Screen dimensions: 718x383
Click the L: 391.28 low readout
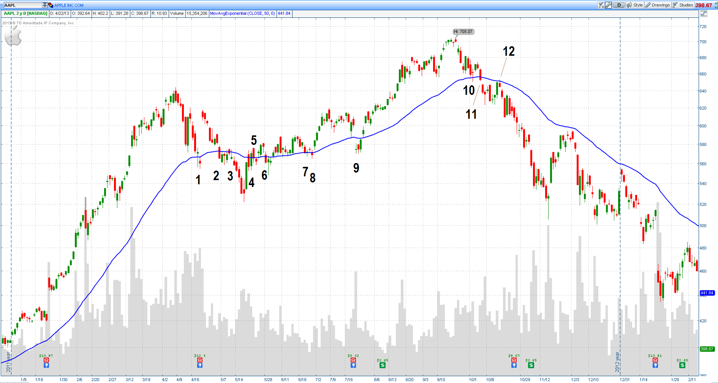tap(119, 13)
